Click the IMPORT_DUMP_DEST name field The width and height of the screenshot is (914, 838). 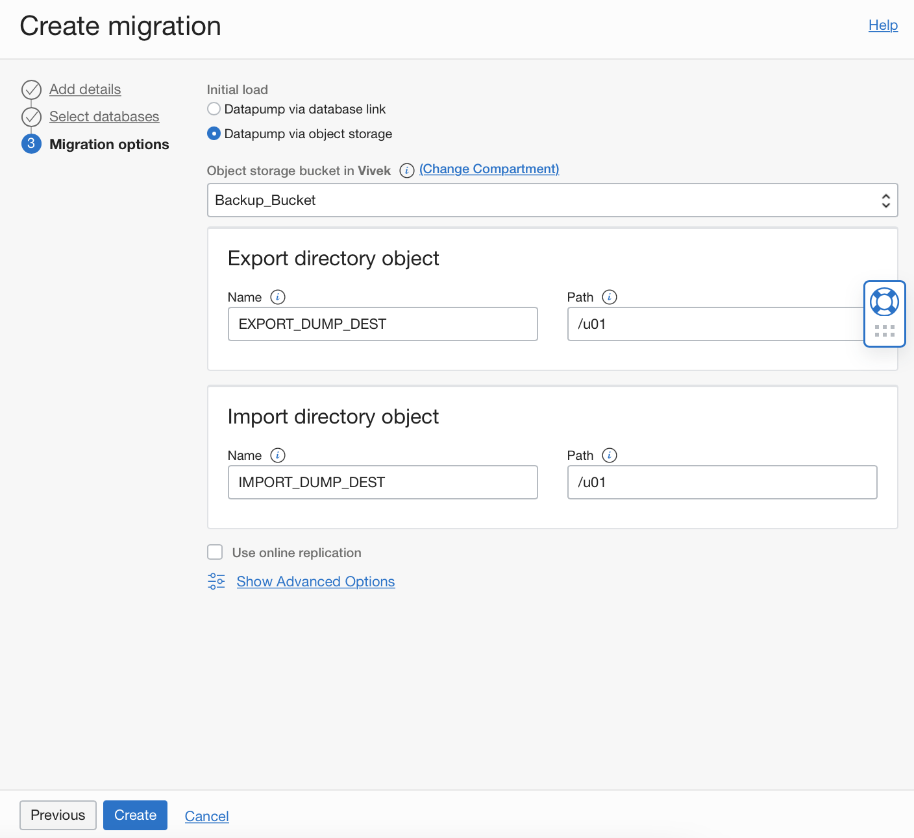(382, 483)
